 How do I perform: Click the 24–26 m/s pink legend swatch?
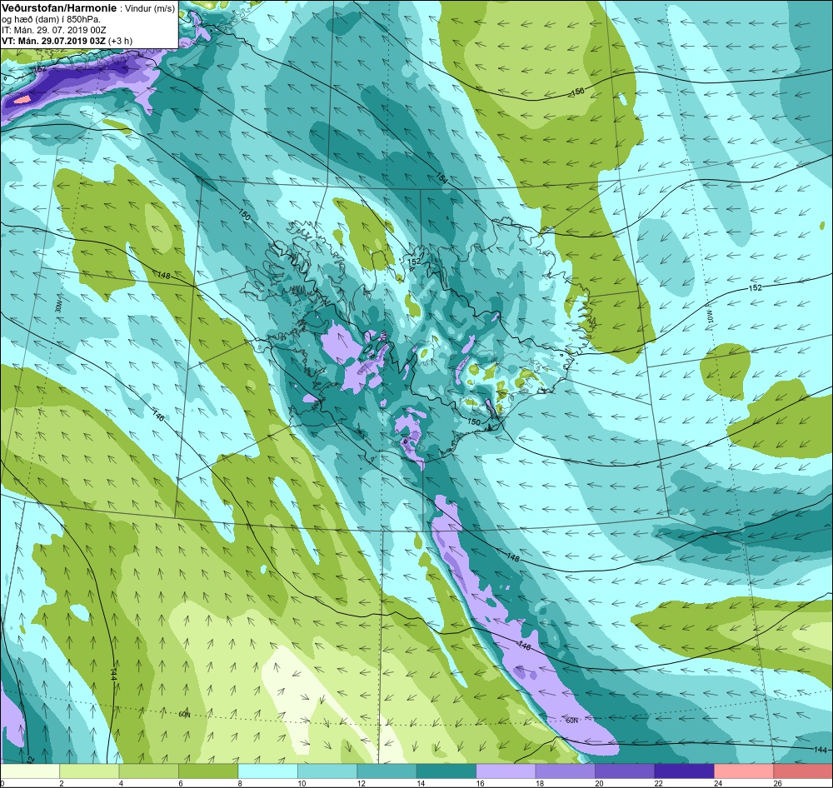click(744, 771)
